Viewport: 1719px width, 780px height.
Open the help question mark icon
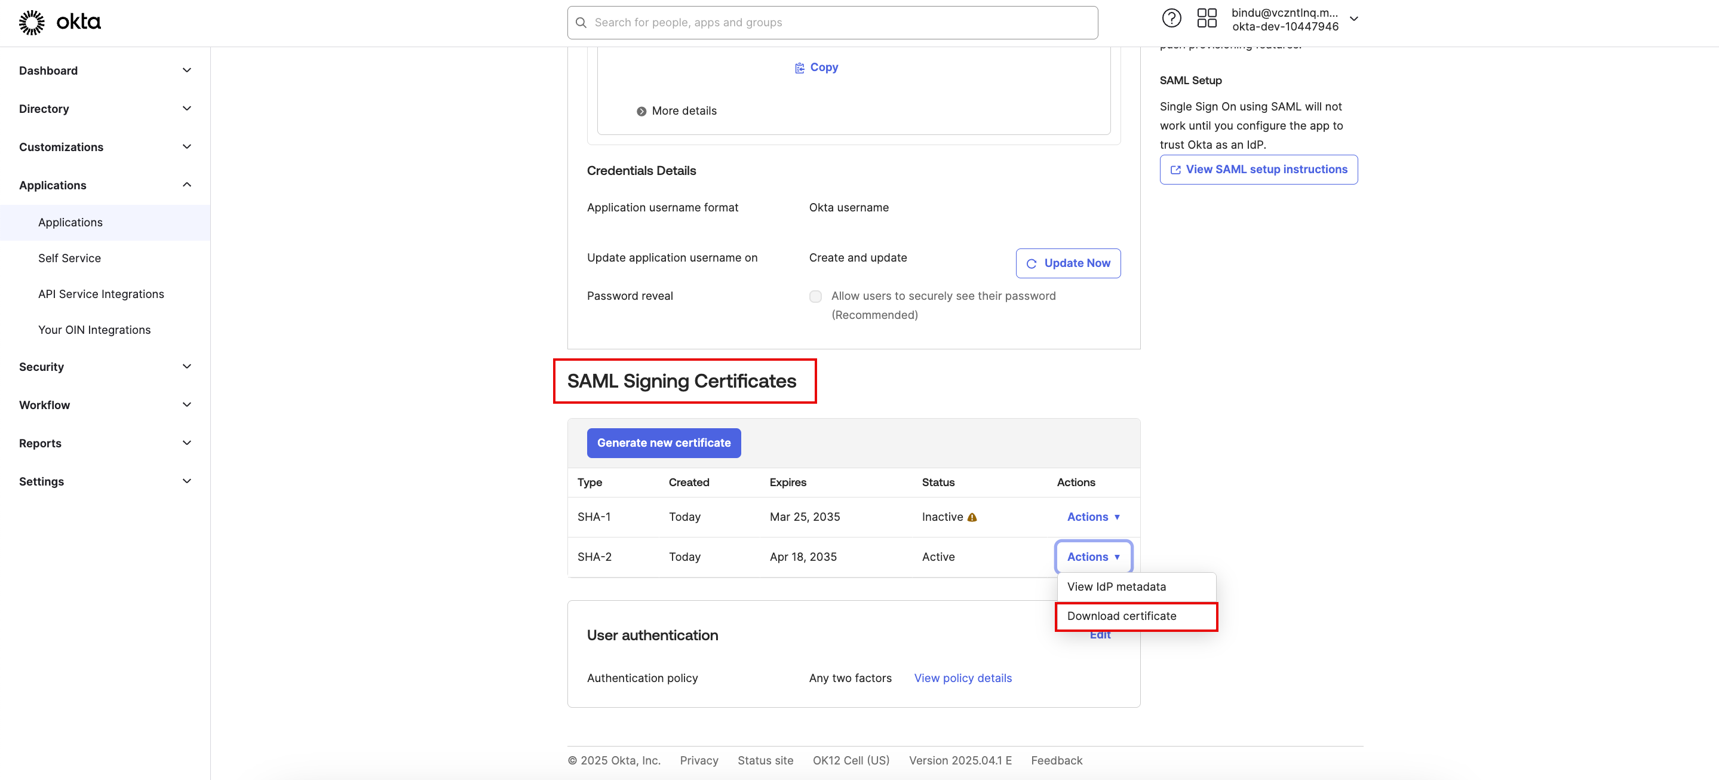pyautogui.click(x=1171, y=18)
